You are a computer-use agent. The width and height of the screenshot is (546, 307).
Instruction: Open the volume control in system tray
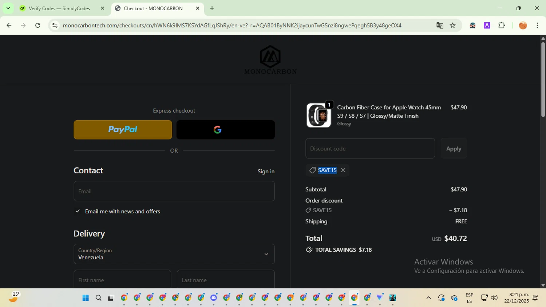pos(494,298)
